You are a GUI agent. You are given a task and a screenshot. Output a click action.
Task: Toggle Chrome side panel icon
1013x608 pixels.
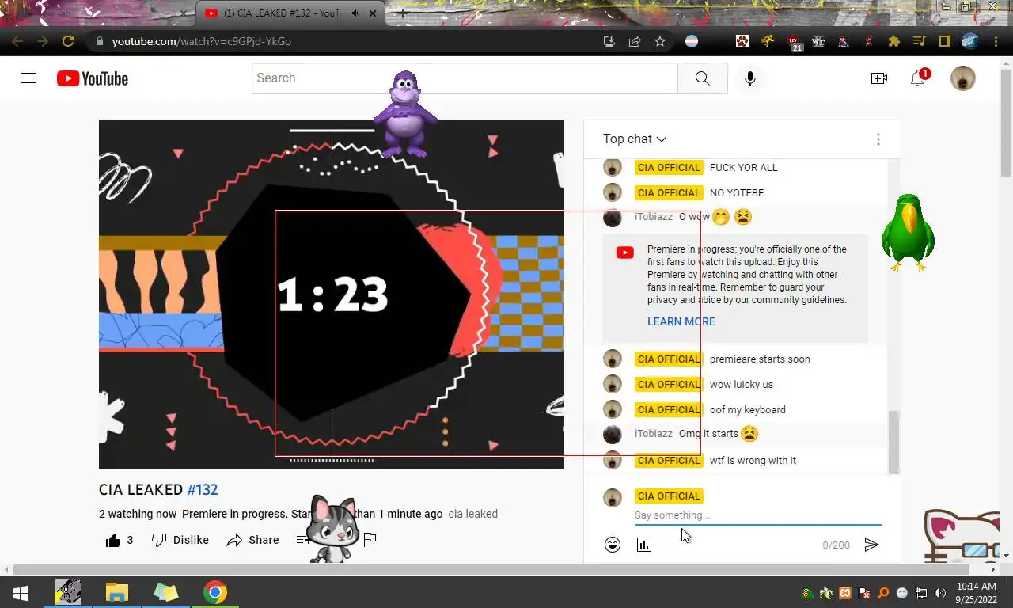click(x=944, y=41)
